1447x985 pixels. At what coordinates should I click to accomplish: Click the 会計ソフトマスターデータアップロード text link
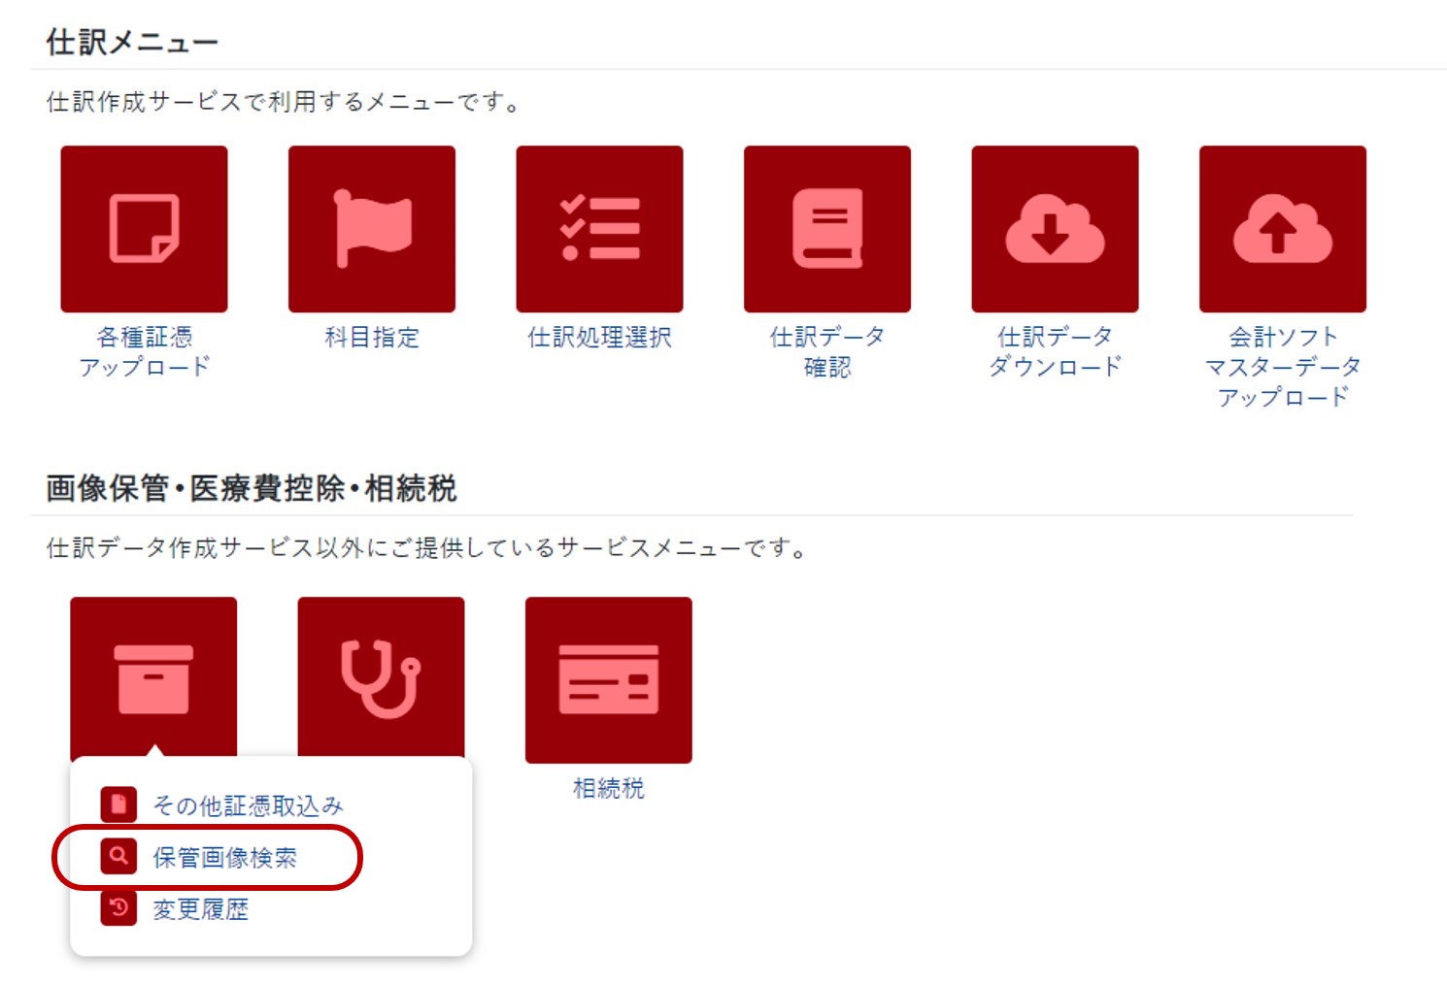[x=1283, y=367]
